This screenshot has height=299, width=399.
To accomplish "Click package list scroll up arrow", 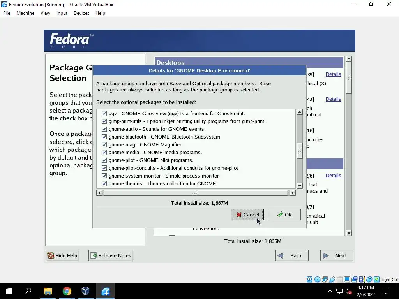I will (x=300, y=112).
